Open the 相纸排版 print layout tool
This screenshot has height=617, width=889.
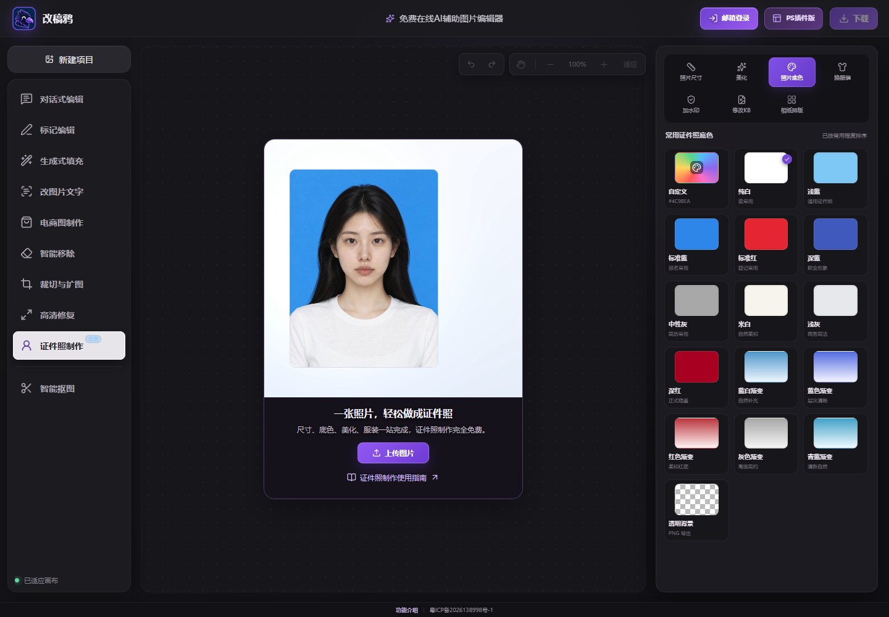coord(791,104)
